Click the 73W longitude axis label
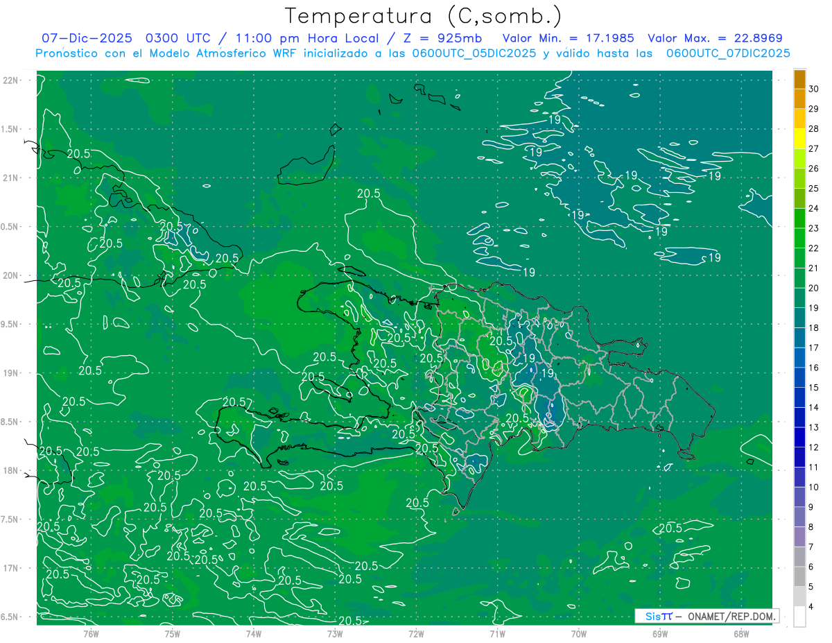832x643 pixels. [335, 634]
